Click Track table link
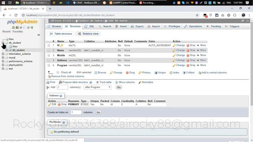 (x=104, y=82)
